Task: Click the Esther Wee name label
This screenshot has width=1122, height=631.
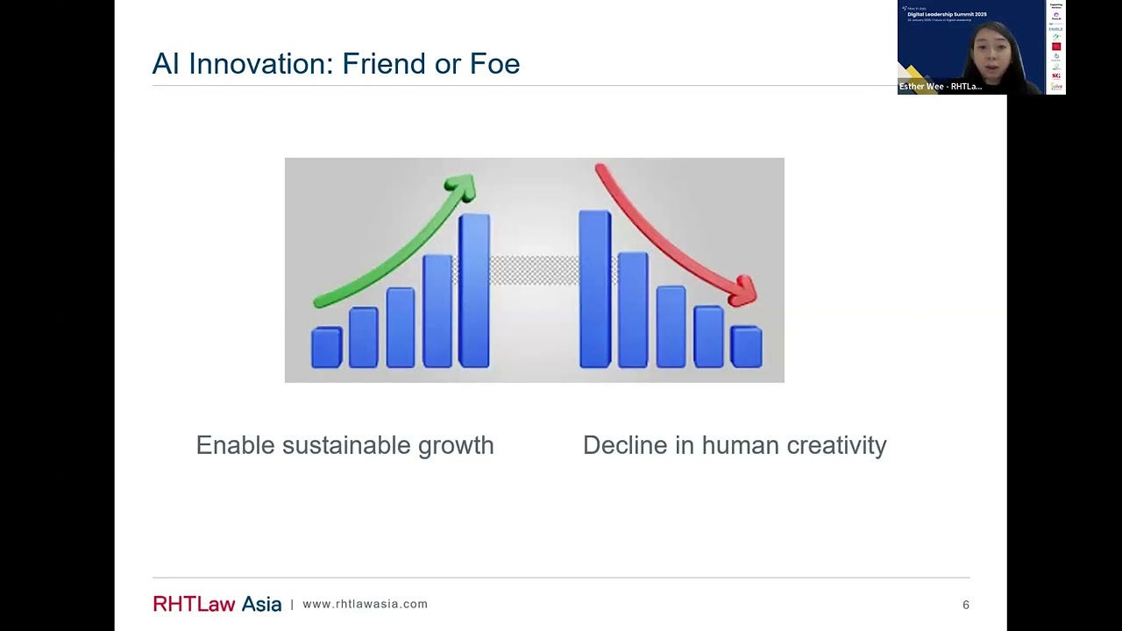Action: click(x=941, y=87)
